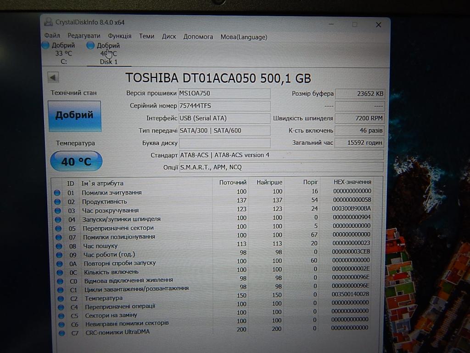This screenshot has height=353, width=470.
Task: Click the status dot for attribute 02
Action: pos(57,202)
